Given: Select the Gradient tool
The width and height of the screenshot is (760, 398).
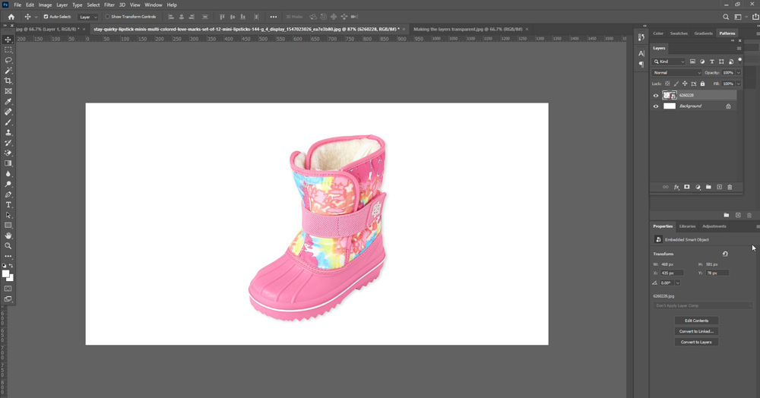Looking at the screenshot, I should click(8, 163).
